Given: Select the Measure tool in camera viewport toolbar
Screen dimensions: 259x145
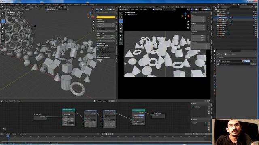Looking at the screenshot, I should [x=121, y=39].
